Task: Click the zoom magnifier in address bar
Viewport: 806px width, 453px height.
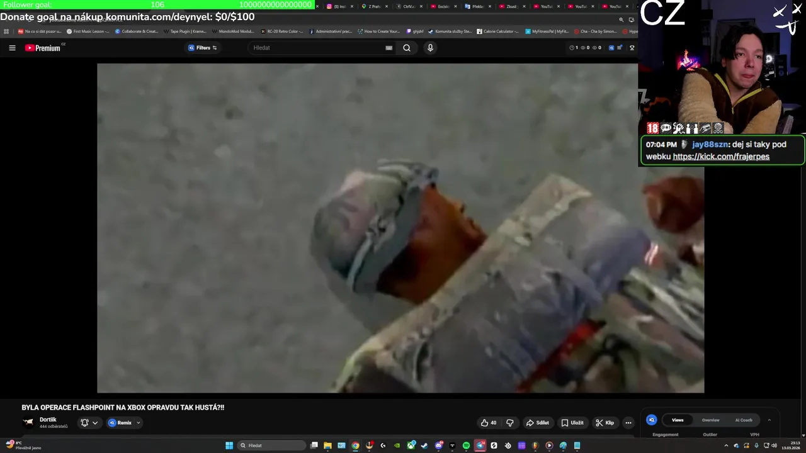Action: (x=622, y=20)
